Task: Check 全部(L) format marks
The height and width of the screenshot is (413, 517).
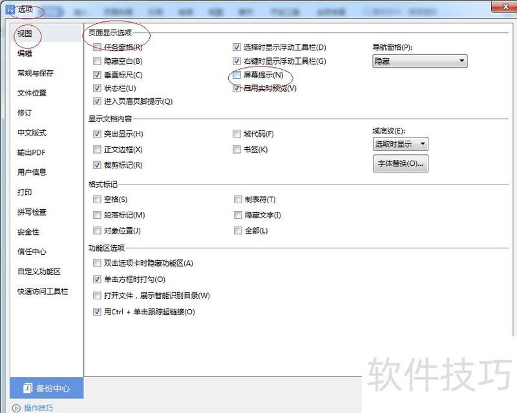Action: pos(238,230)
